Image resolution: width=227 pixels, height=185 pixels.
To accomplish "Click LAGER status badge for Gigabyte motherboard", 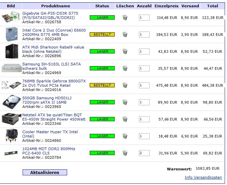I will pyautogui.click(x=102, y=18).
